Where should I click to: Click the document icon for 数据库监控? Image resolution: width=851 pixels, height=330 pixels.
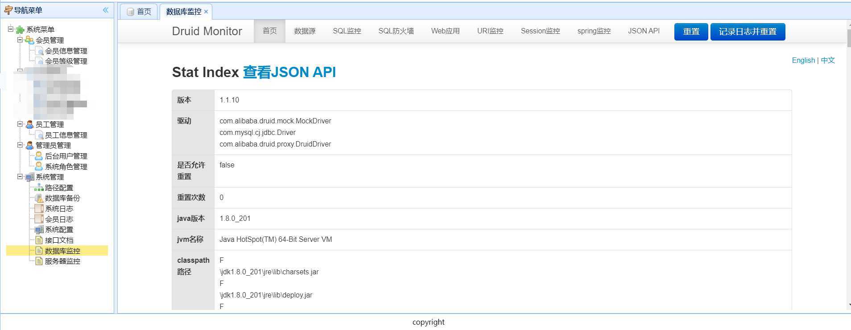point(39,251)
